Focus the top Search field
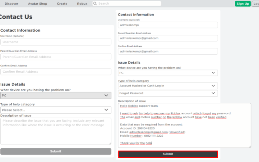Screen dimensions: 259x162 tap(127, 4)
